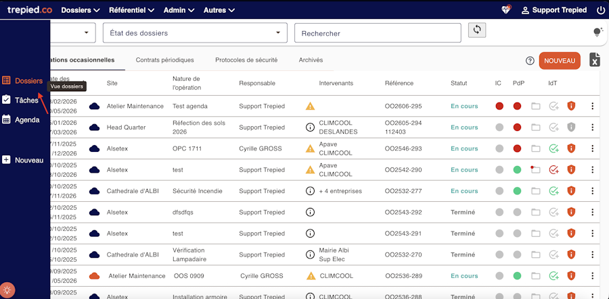Open the Archivés tab
This screenshot has width=609, height=299.
[x=311, y=60]
